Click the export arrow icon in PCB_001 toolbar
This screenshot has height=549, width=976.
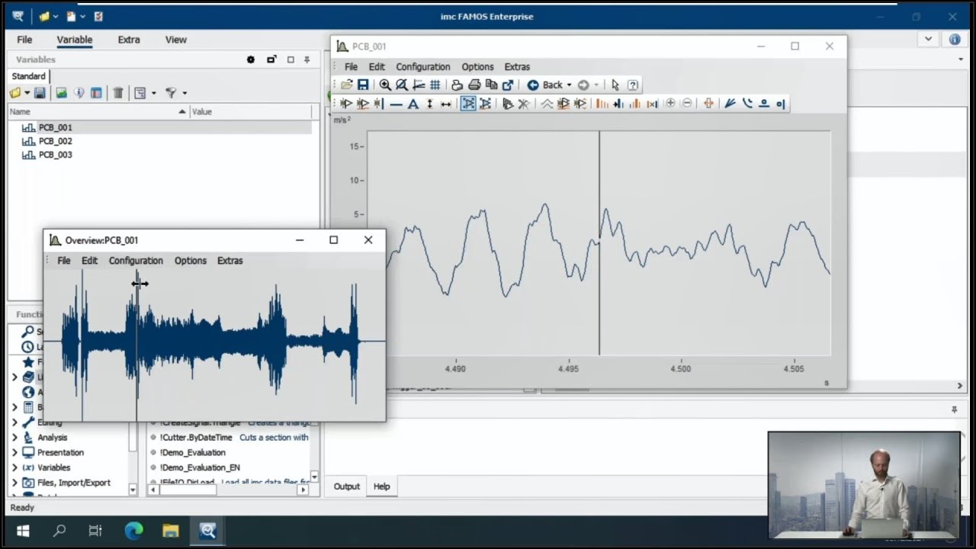click(508, 85)
